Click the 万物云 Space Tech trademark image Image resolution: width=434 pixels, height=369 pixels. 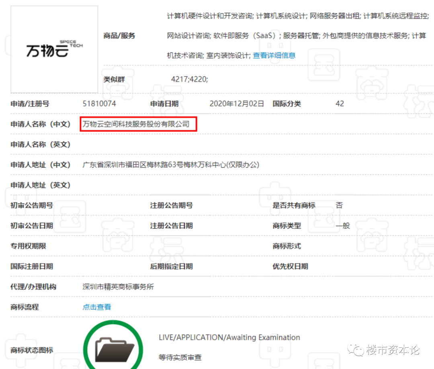tap(54, 49)
